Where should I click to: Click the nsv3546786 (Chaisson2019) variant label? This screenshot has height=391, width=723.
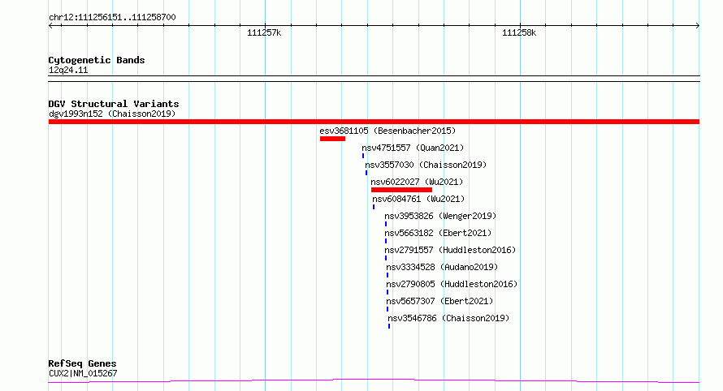[448, 318]
